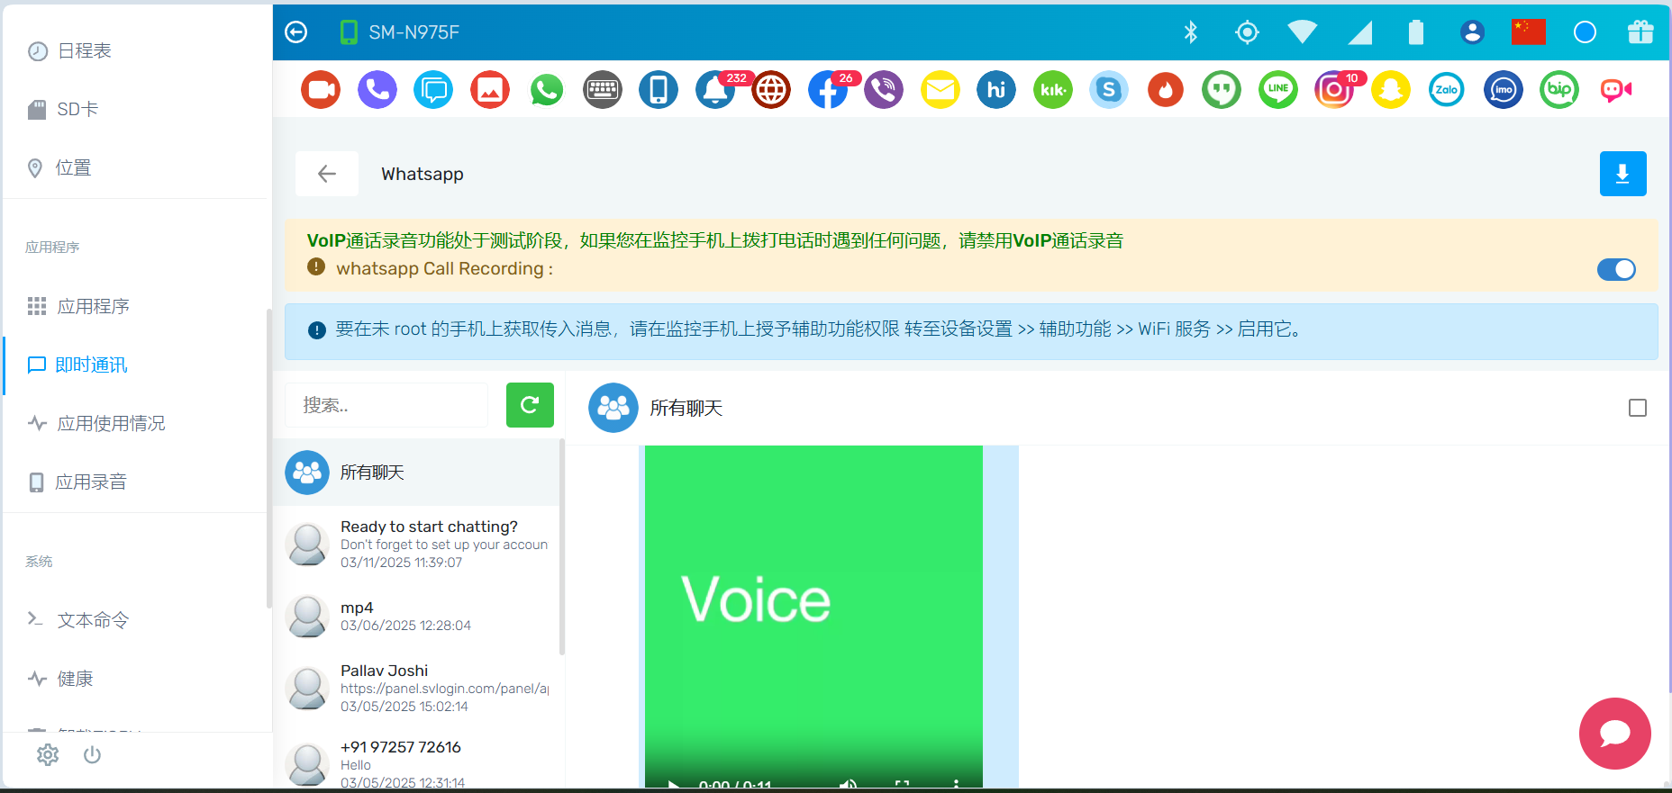Open the 'Ready to start chatting?' conversation
This screenshot has height=793, width=1672.
click(x=416, y=545)
